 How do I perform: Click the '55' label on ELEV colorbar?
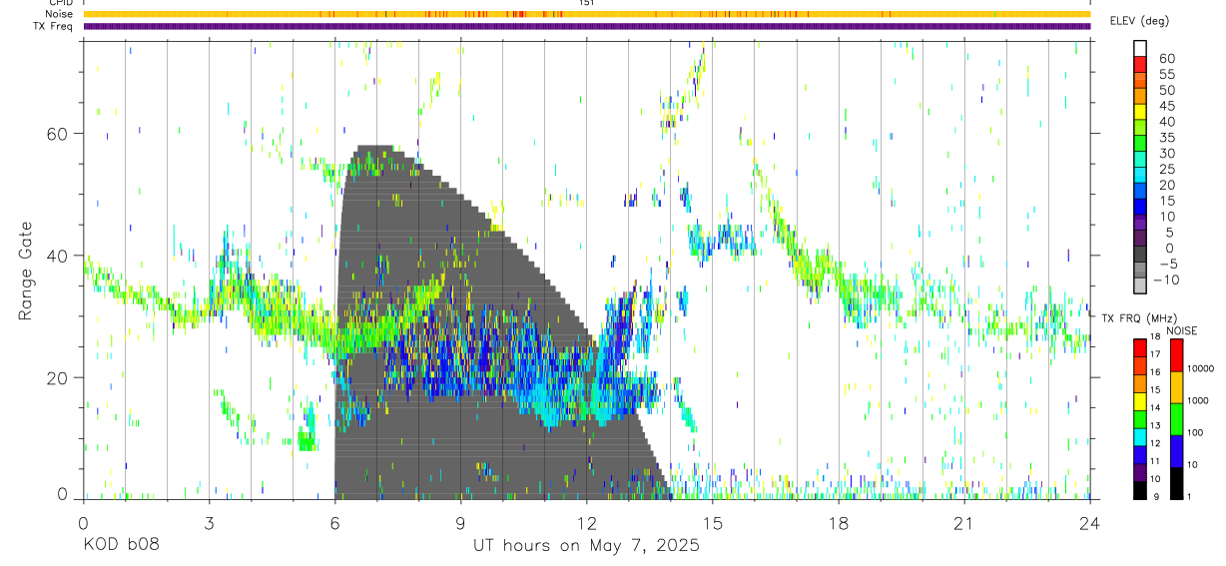coord(1166,74)
